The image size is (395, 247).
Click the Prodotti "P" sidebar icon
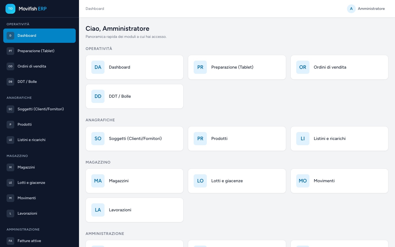pyautogui.click(x=10, y=125)
